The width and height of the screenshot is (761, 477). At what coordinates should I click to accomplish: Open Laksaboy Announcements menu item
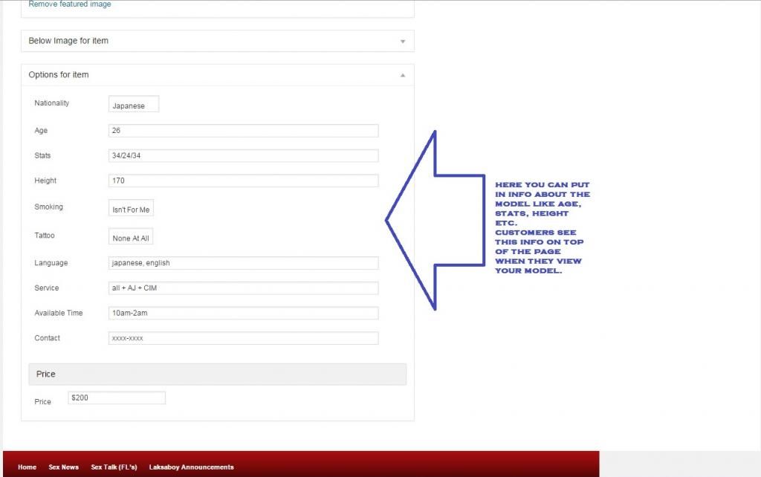click(191, 467)
